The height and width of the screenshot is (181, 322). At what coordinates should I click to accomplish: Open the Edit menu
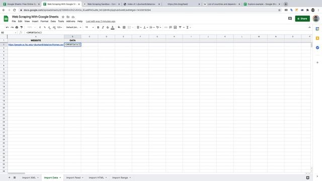pyautogui.click(x=20, y=21)
